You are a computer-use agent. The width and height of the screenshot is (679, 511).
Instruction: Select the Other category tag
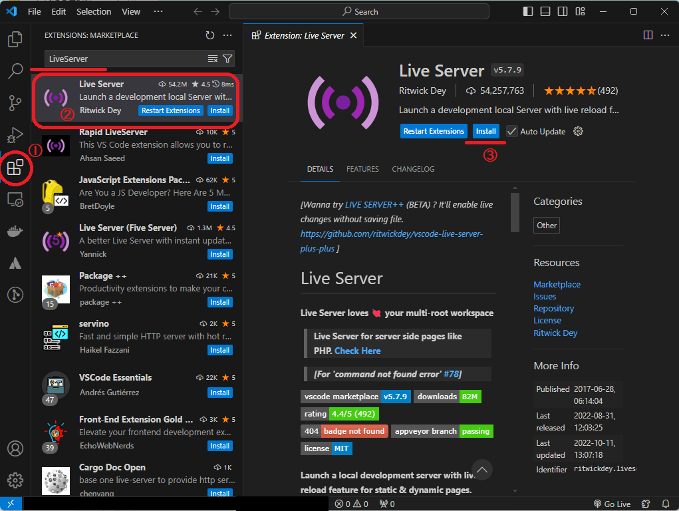pos(547,226)
